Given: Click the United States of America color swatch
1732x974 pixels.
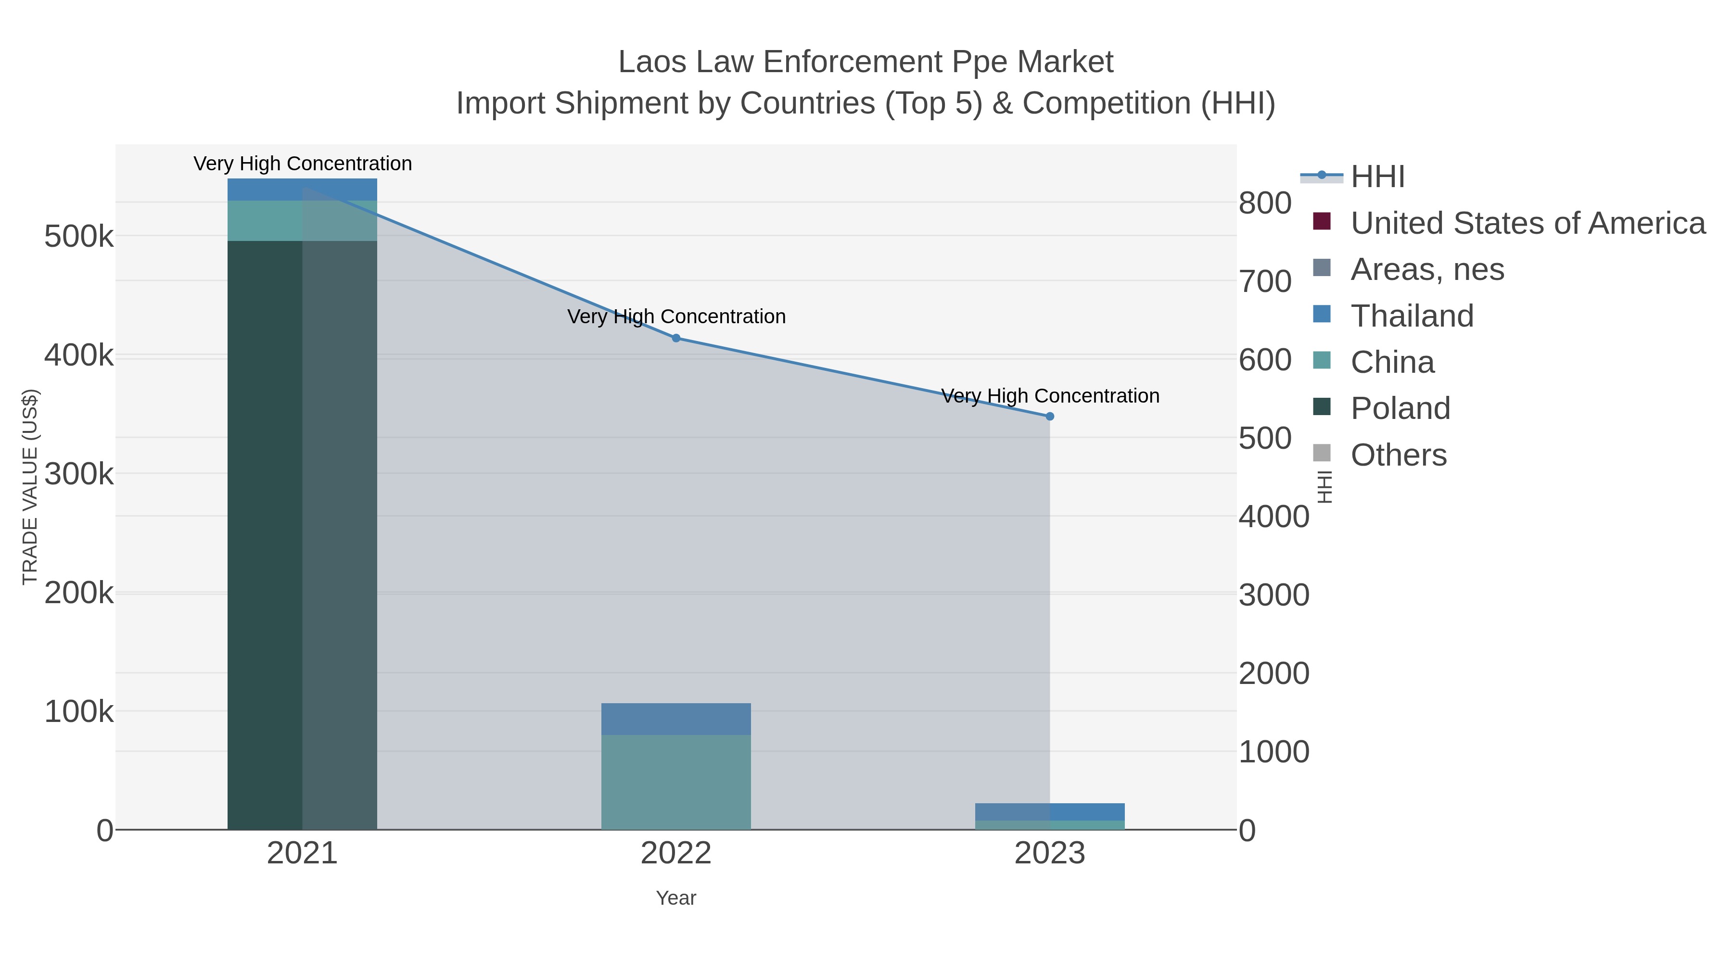Looking at the screenshot, I should point(1322,221).
